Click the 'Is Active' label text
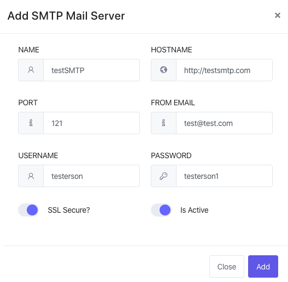This screenshot has width=288, height=282. 195,210
